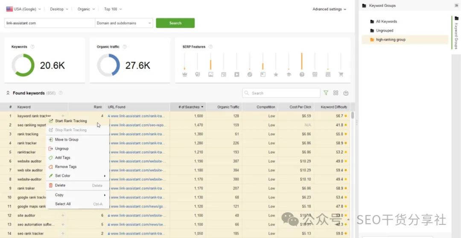Click the export download icon
Viewport: 461px width, 238px height.
click(x=346, y=93)
